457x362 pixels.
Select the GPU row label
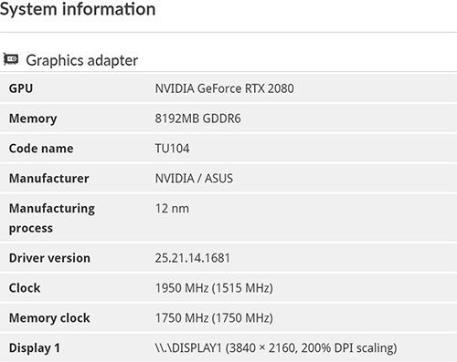click(x=21, y=88)
